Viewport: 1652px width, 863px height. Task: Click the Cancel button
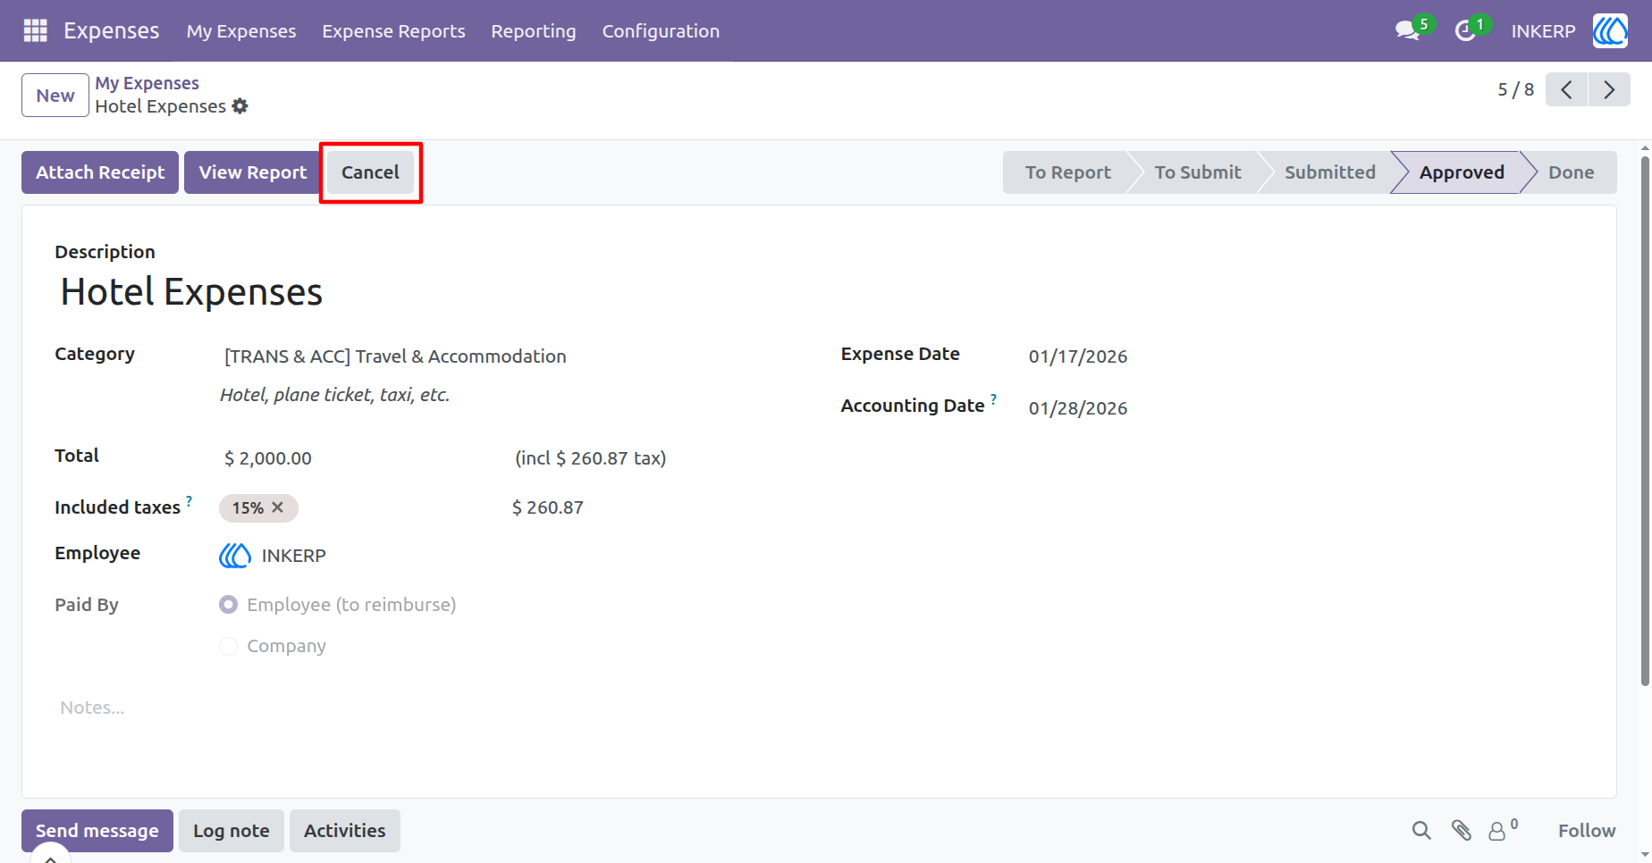370,172
